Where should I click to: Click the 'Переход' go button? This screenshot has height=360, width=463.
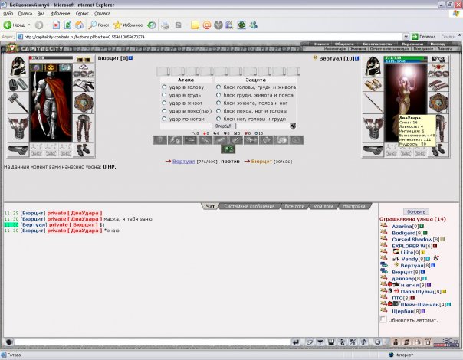point(424,37)
